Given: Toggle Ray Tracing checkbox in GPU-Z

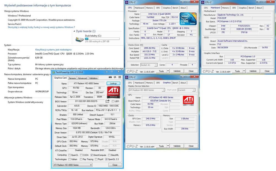Looking at the screenshot, I should (x=81, y=159).
